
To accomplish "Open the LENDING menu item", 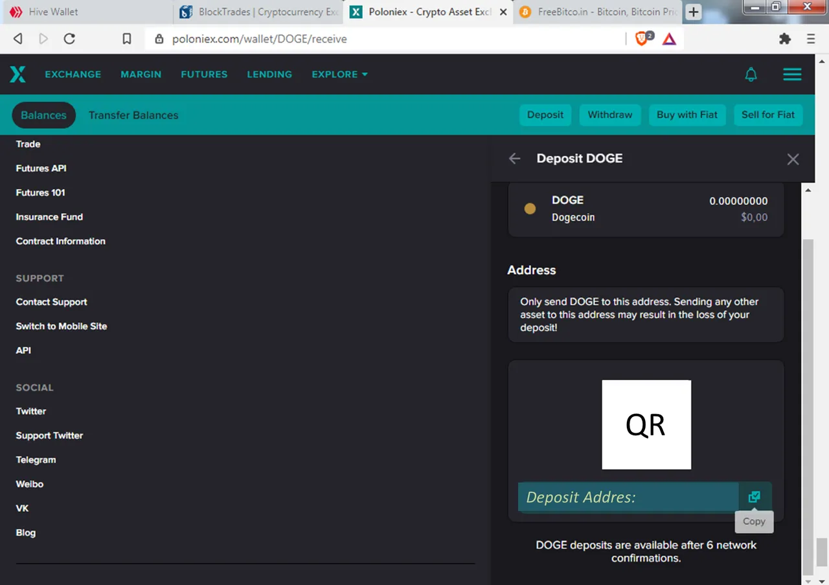I will 269,75.
